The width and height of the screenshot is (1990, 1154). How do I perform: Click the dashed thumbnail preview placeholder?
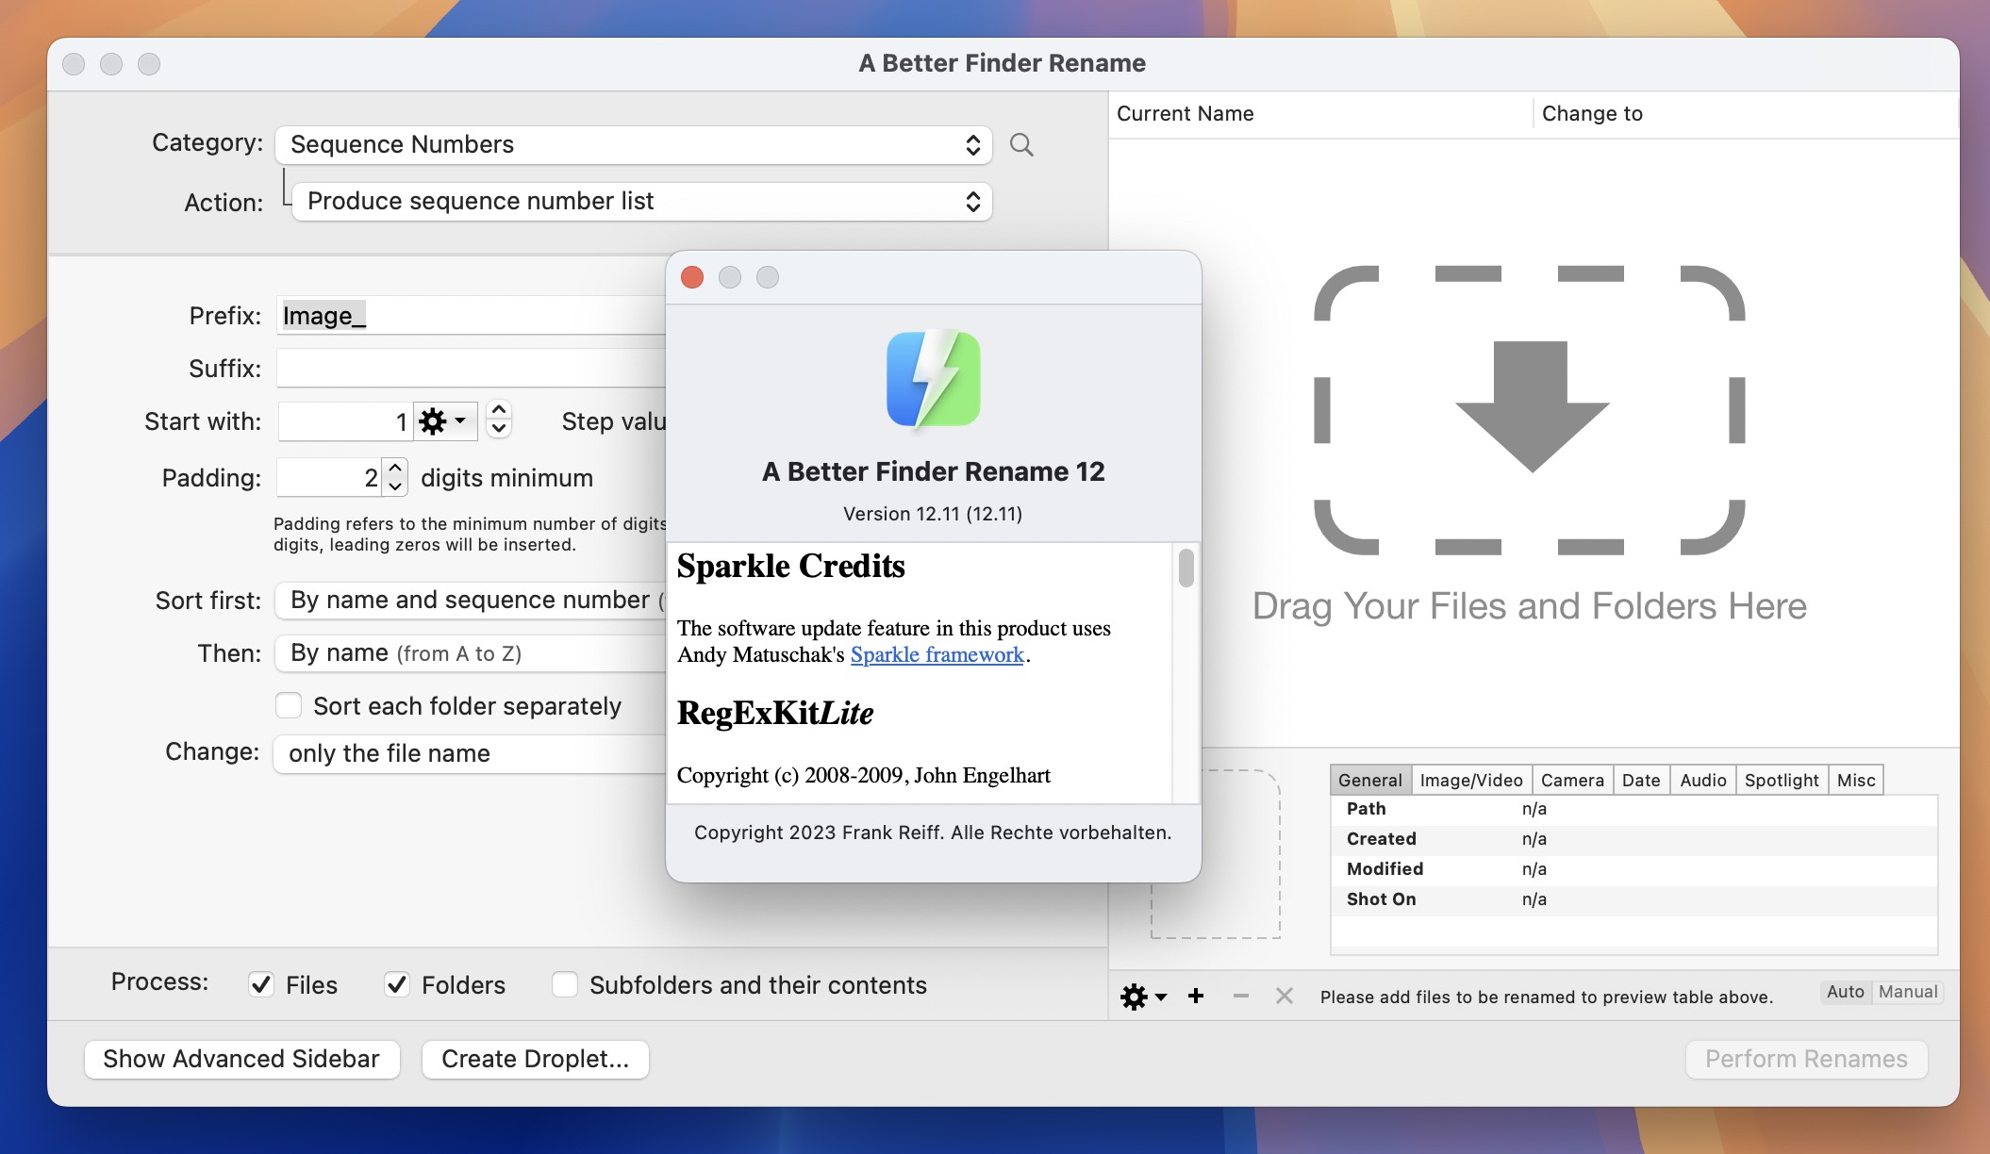[x=1216, y=853]
